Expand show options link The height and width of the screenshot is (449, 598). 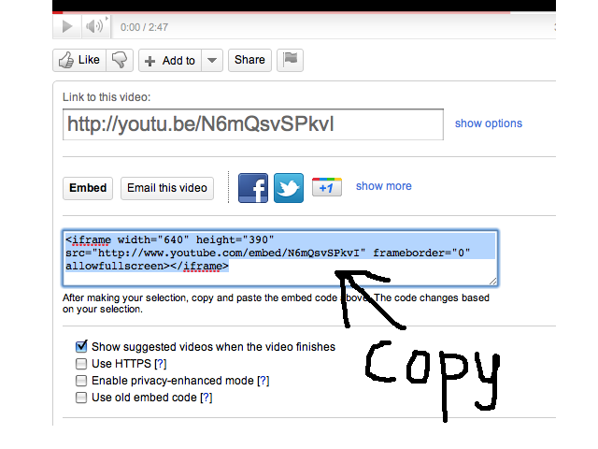click(488, 123)
